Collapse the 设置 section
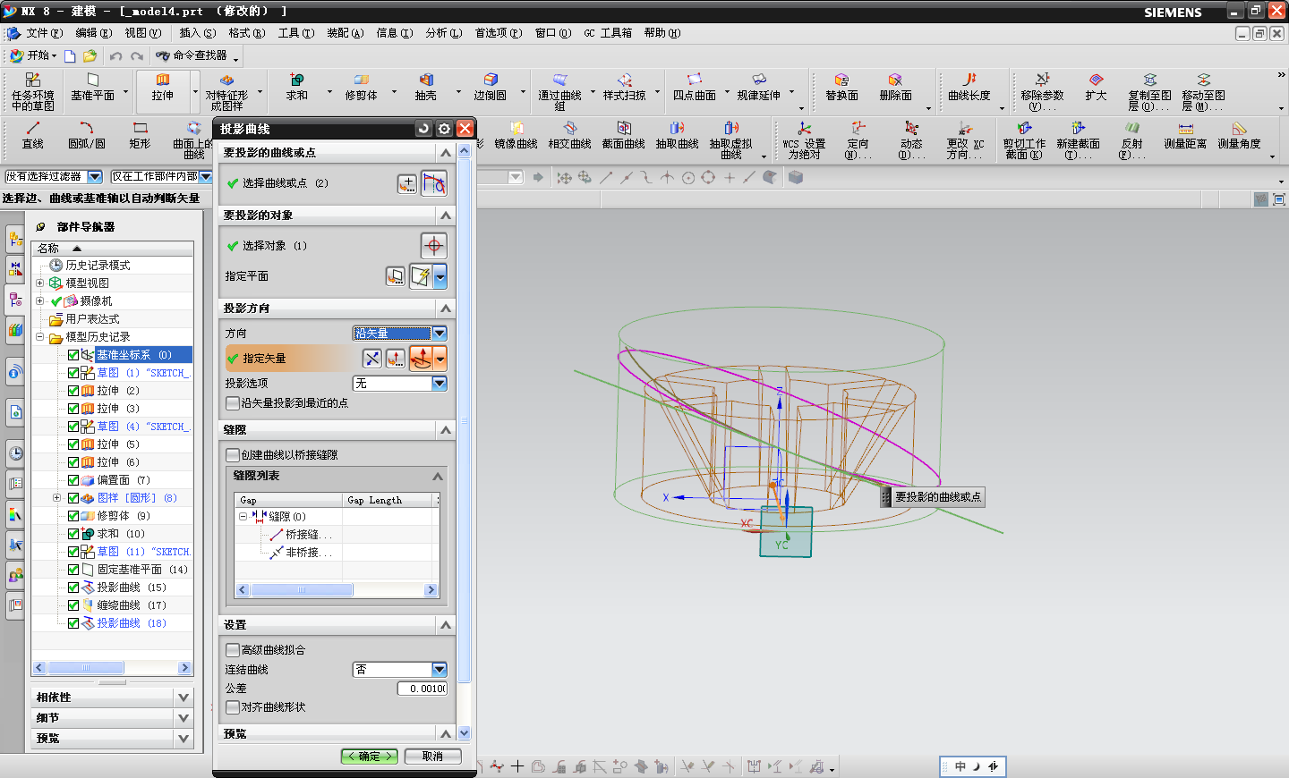The height and width of the screenshot is (778, 1289). [446, 625]
